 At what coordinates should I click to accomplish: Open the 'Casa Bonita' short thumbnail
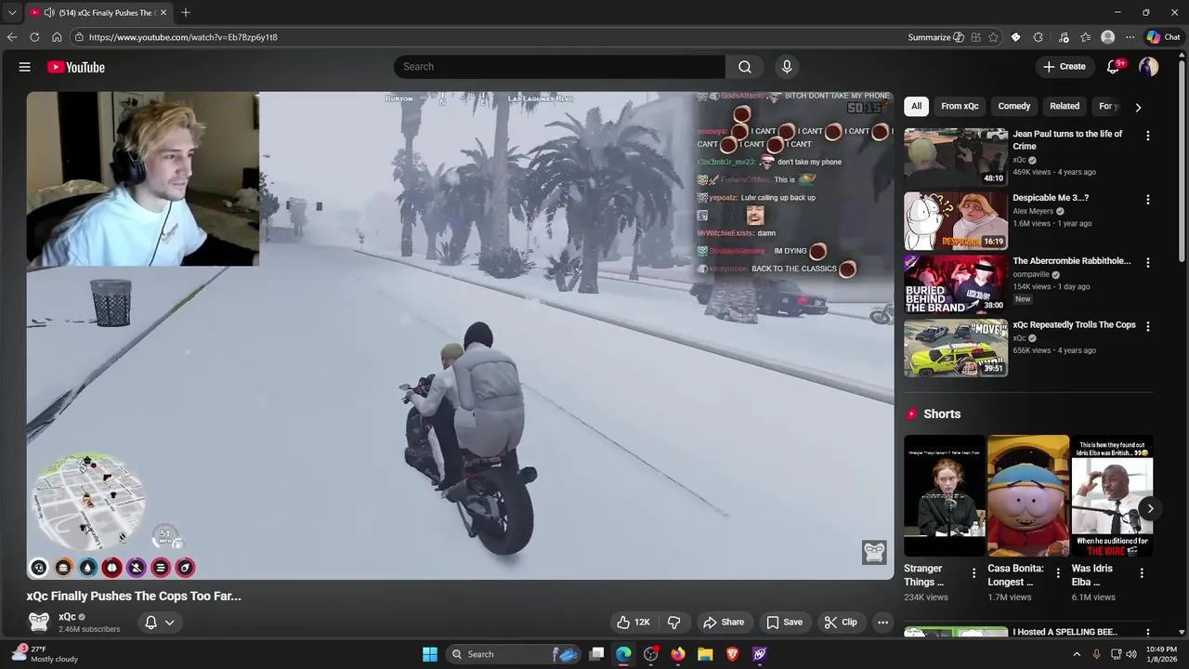[x=1028, y=495]
